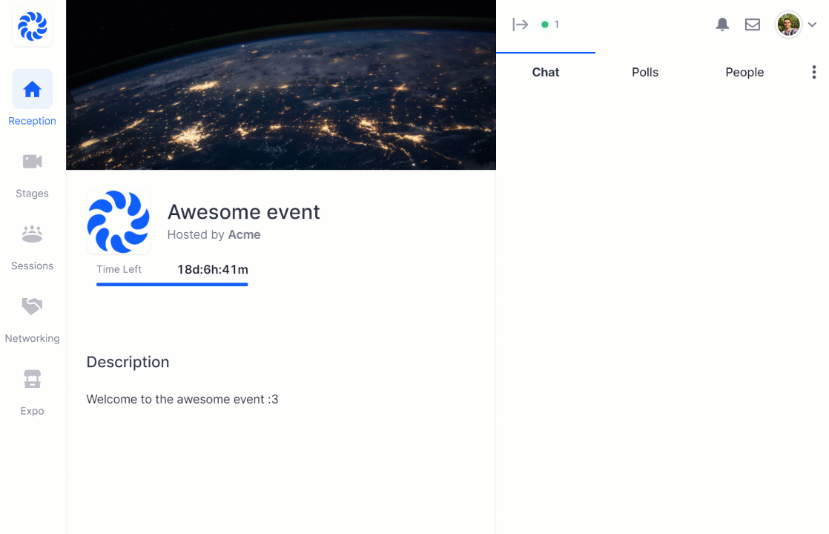829x534 pixels.
Task: Click the notifications bell icon
Action: click(x=722, y=24)
